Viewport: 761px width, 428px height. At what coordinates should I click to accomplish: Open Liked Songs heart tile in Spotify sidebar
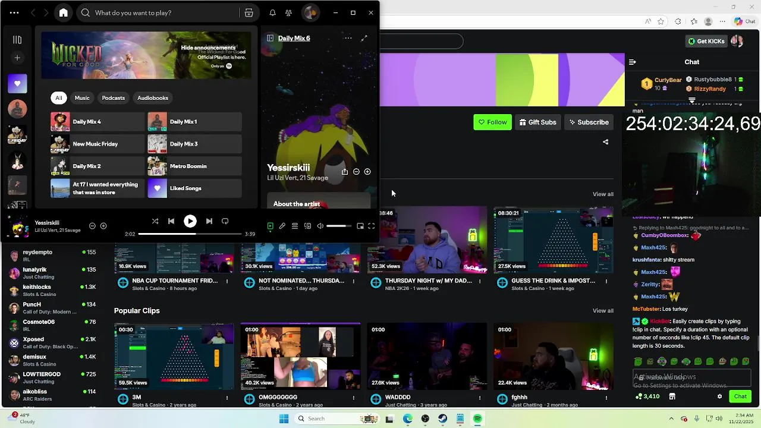coord(17,84)
